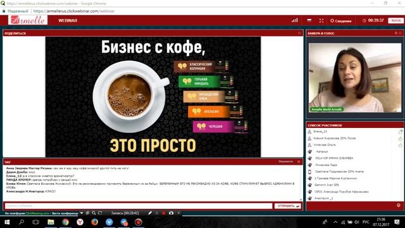Click the Надежный secure site indicator
This screenshot has height=228, width=405.
[x=15, y=11]
